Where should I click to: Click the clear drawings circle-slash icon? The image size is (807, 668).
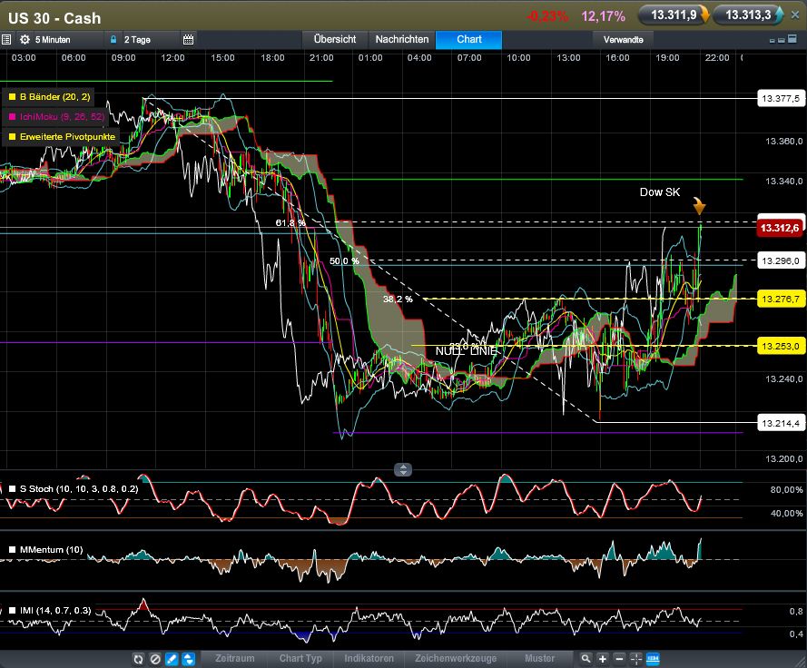tap(155, 659)
